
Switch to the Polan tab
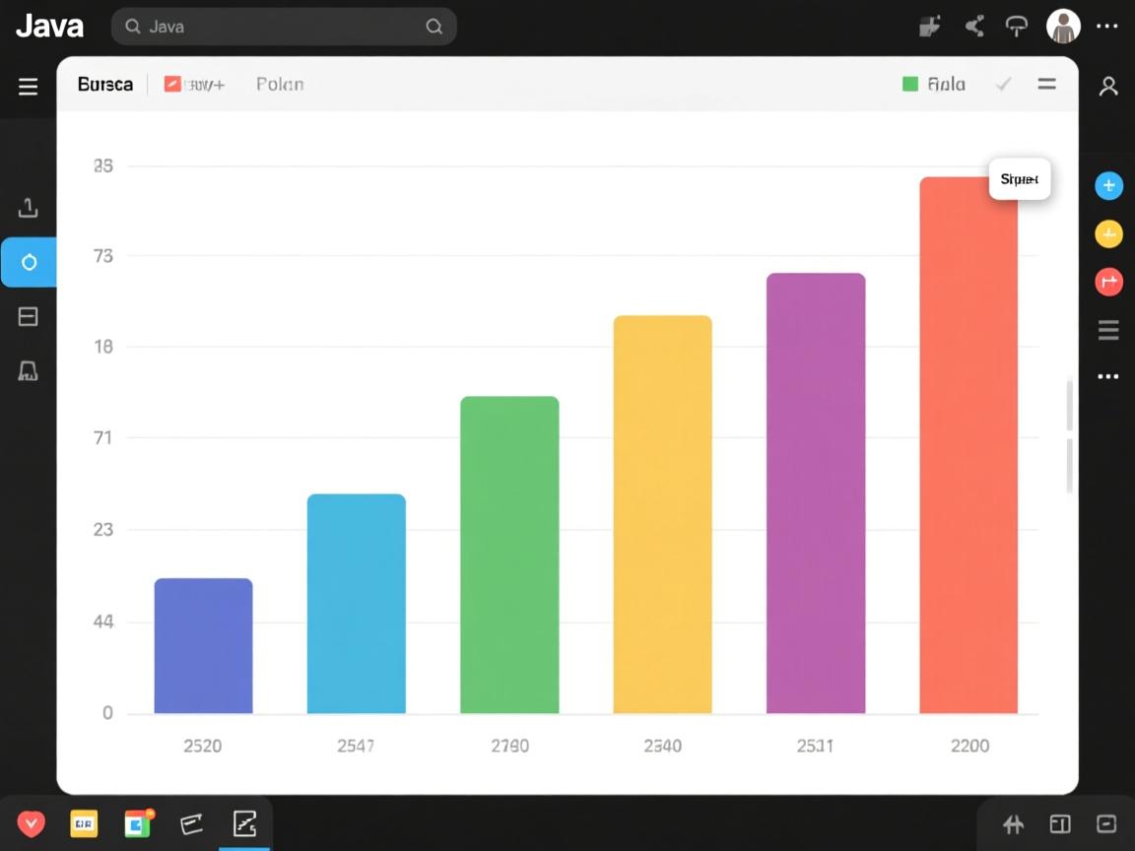(x=280, y=85)
